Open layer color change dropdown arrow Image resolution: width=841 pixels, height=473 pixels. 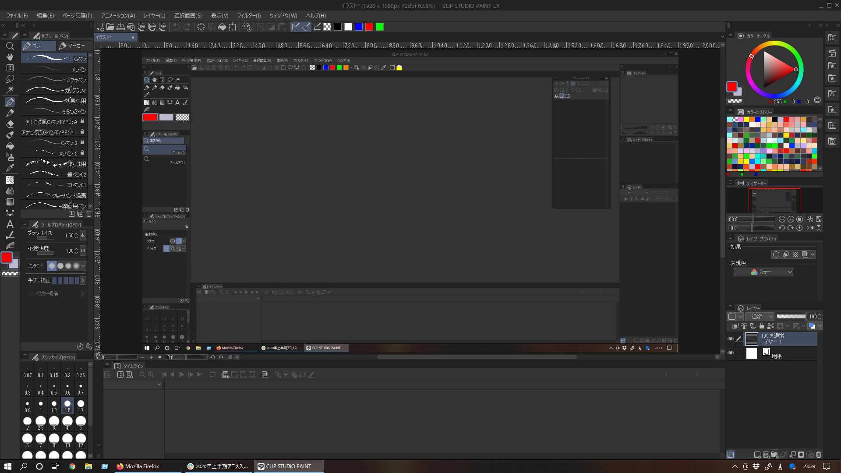pos(820,326)
